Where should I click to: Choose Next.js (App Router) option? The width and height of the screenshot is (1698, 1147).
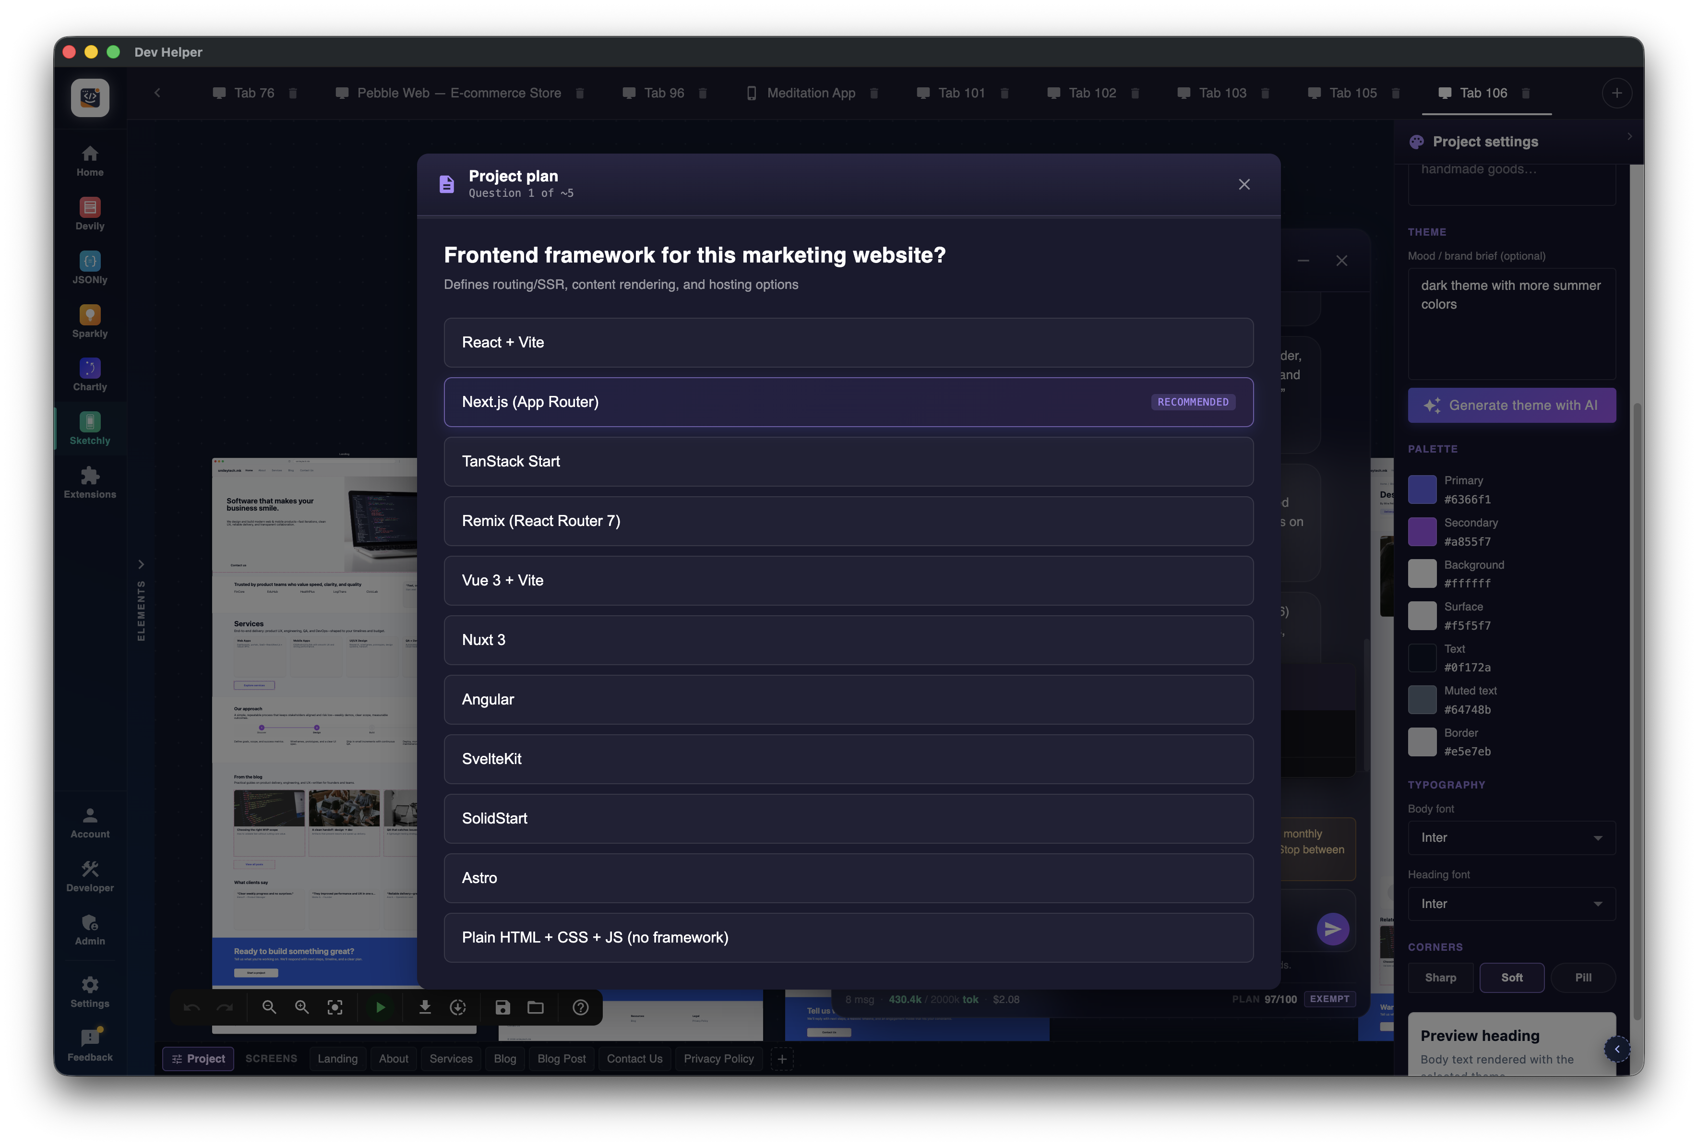(848, 402)
